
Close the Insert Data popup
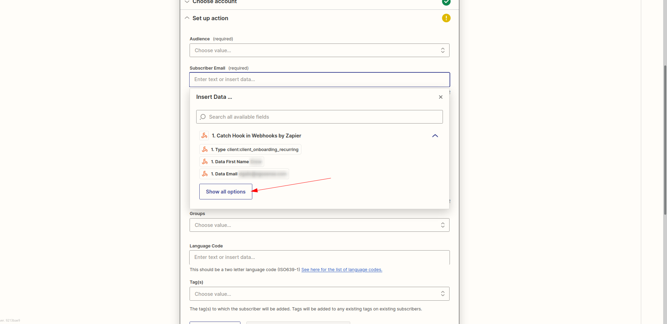[x=440, y=97]
